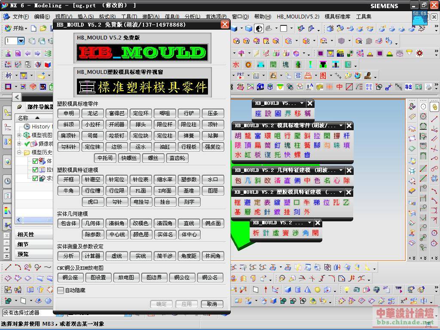Image resolution: width=440 pixels, height=330 pixels.
Task: Click the 顶针 button
Action: click(x=213, y=125)
